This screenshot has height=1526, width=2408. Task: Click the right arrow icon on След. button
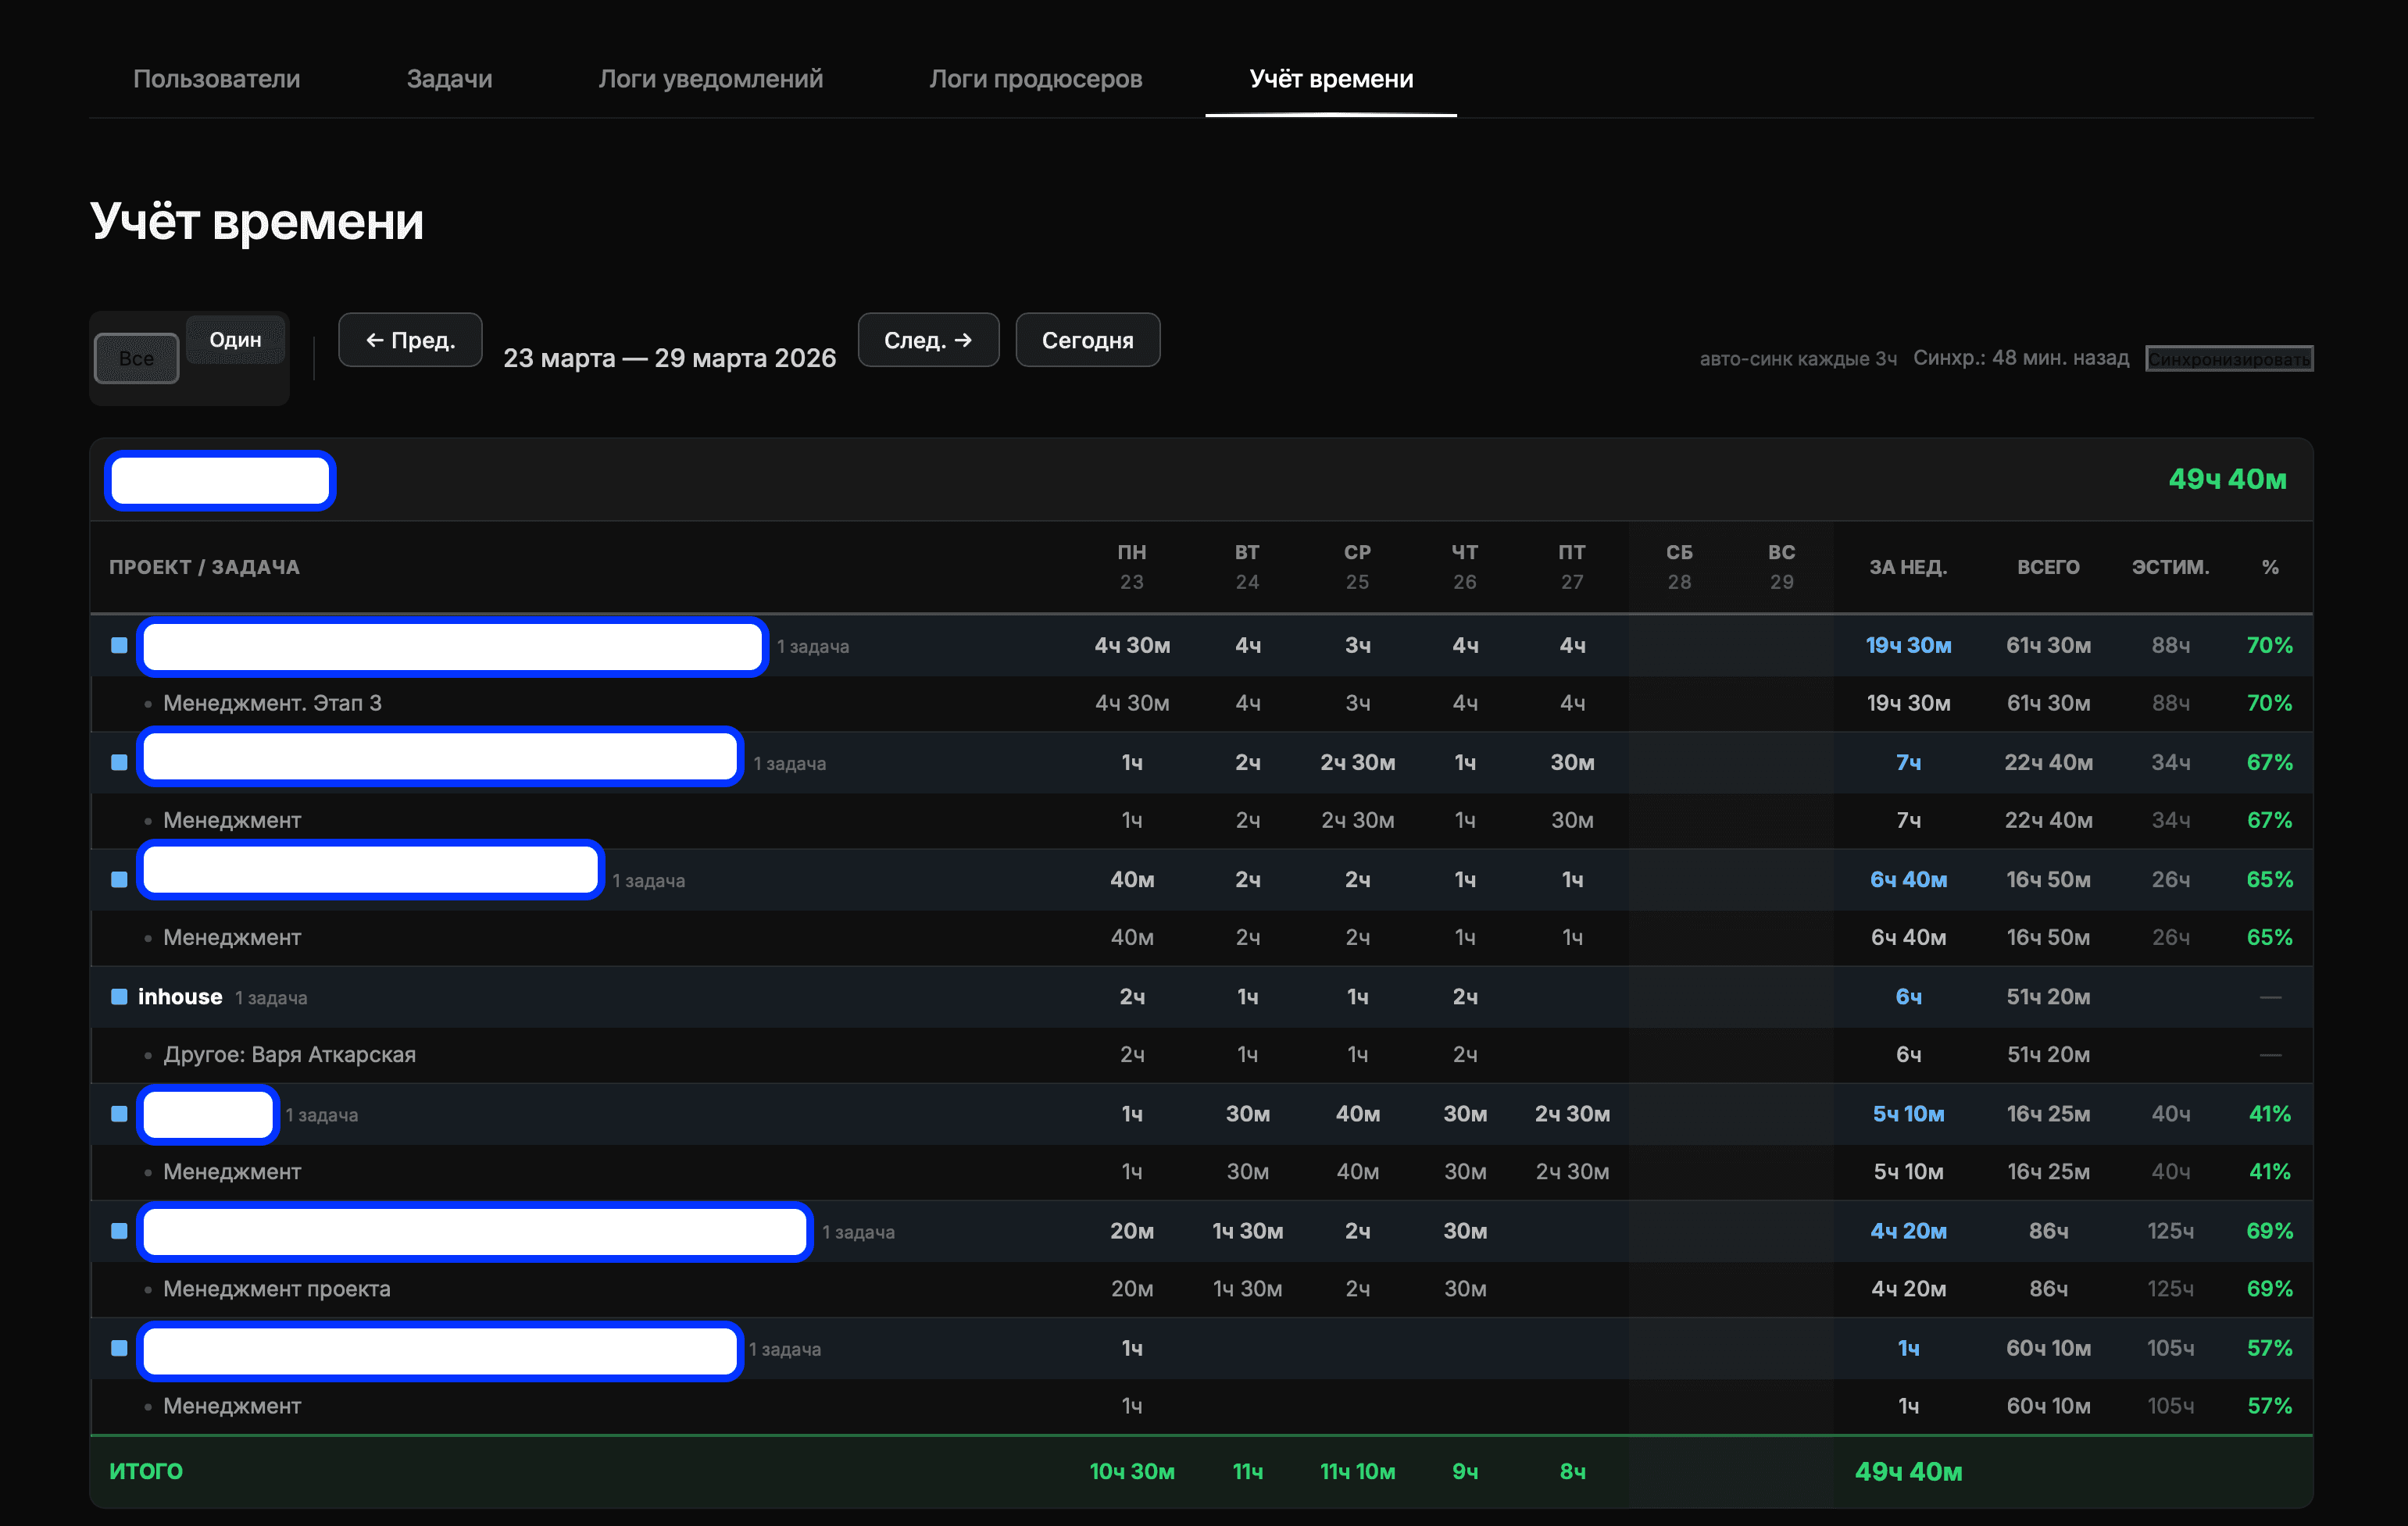[963, 340]
